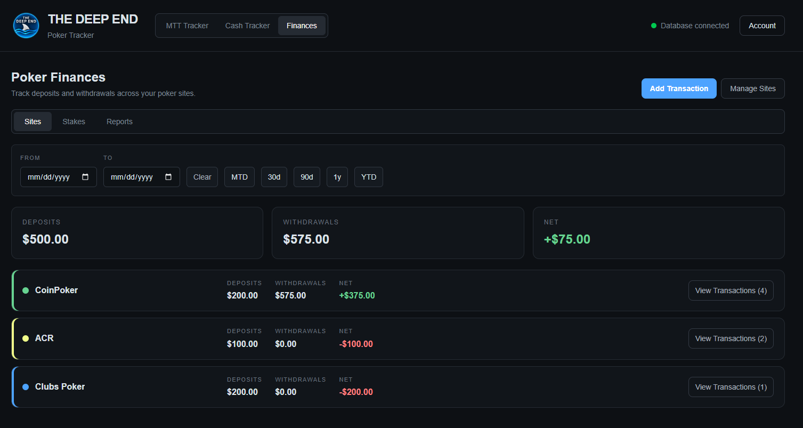The height and width of the screenshot is (428, 803).
Task: Filter by the 1y preset
Action: [x=337, y=177]
